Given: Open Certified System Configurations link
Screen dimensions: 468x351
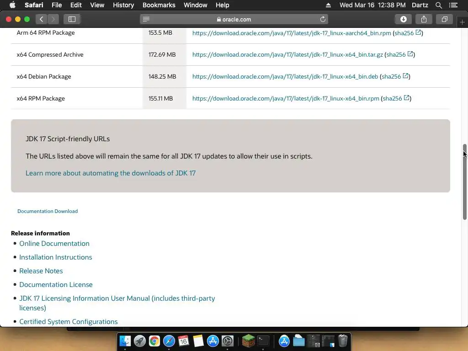Looking at the screenshot, I should tap(69, 322).
